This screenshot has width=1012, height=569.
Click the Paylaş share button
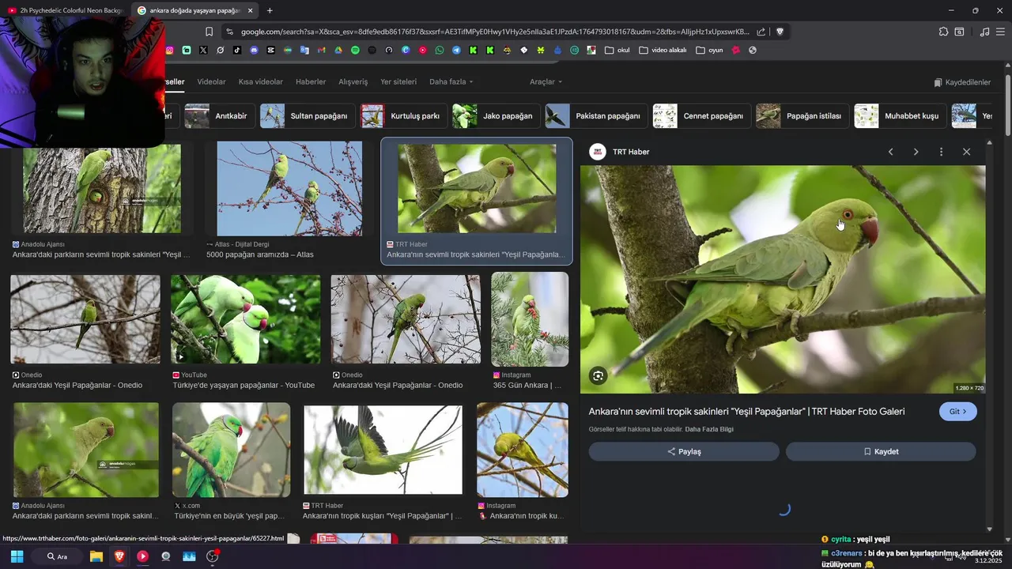tap(684, 451)
